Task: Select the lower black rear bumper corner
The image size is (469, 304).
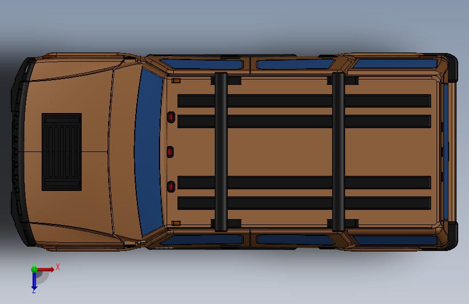Action: (x=452, y=236)
